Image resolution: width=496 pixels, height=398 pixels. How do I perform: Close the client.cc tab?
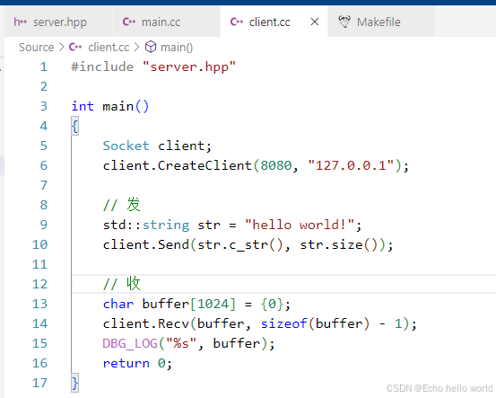click(315, 22)
